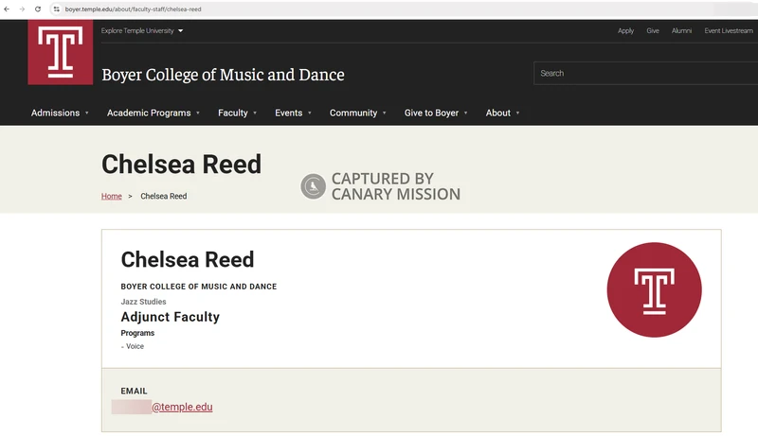Image resolution: width=758 pixels, height=436 pixels.
Task: Click Boyer College of Music and Dance title
Action: 223,75
